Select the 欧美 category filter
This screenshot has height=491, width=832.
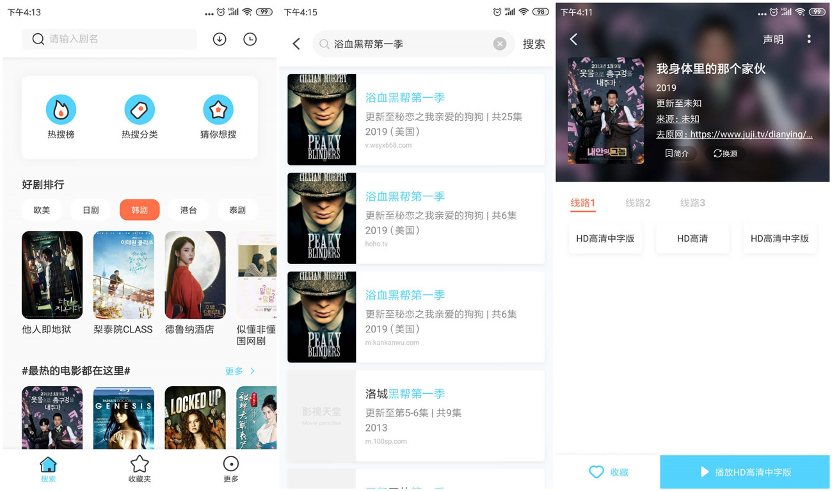tap(42, 210)
